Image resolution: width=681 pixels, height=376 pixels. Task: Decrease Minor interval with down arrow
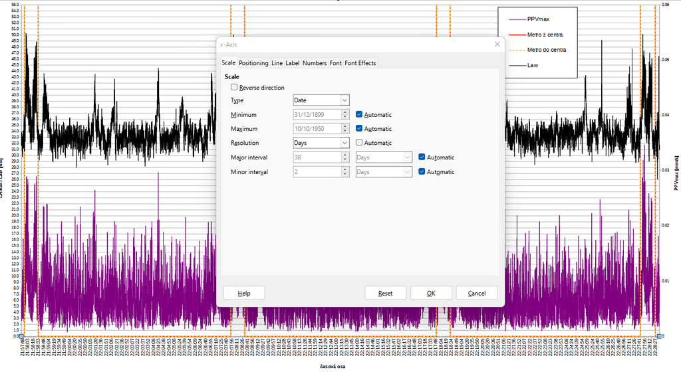click(x=345, y=174)
